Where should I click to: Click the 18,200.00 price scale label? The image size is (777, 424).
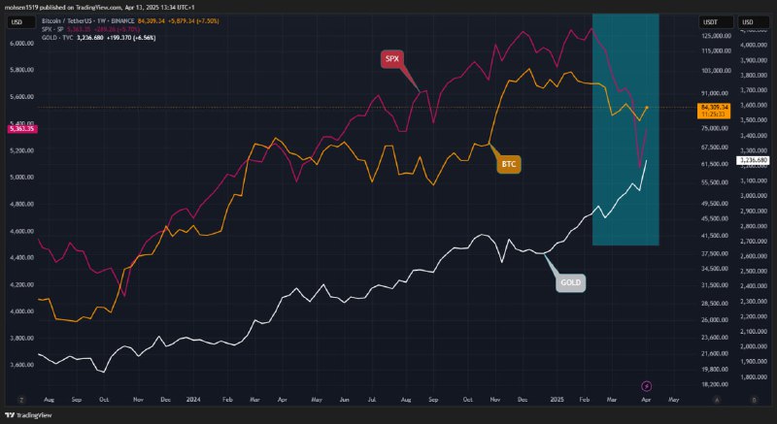click(x=716, y=384)
